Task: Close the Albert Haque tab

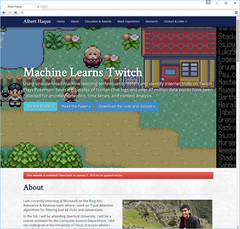Action: point(38,6)
